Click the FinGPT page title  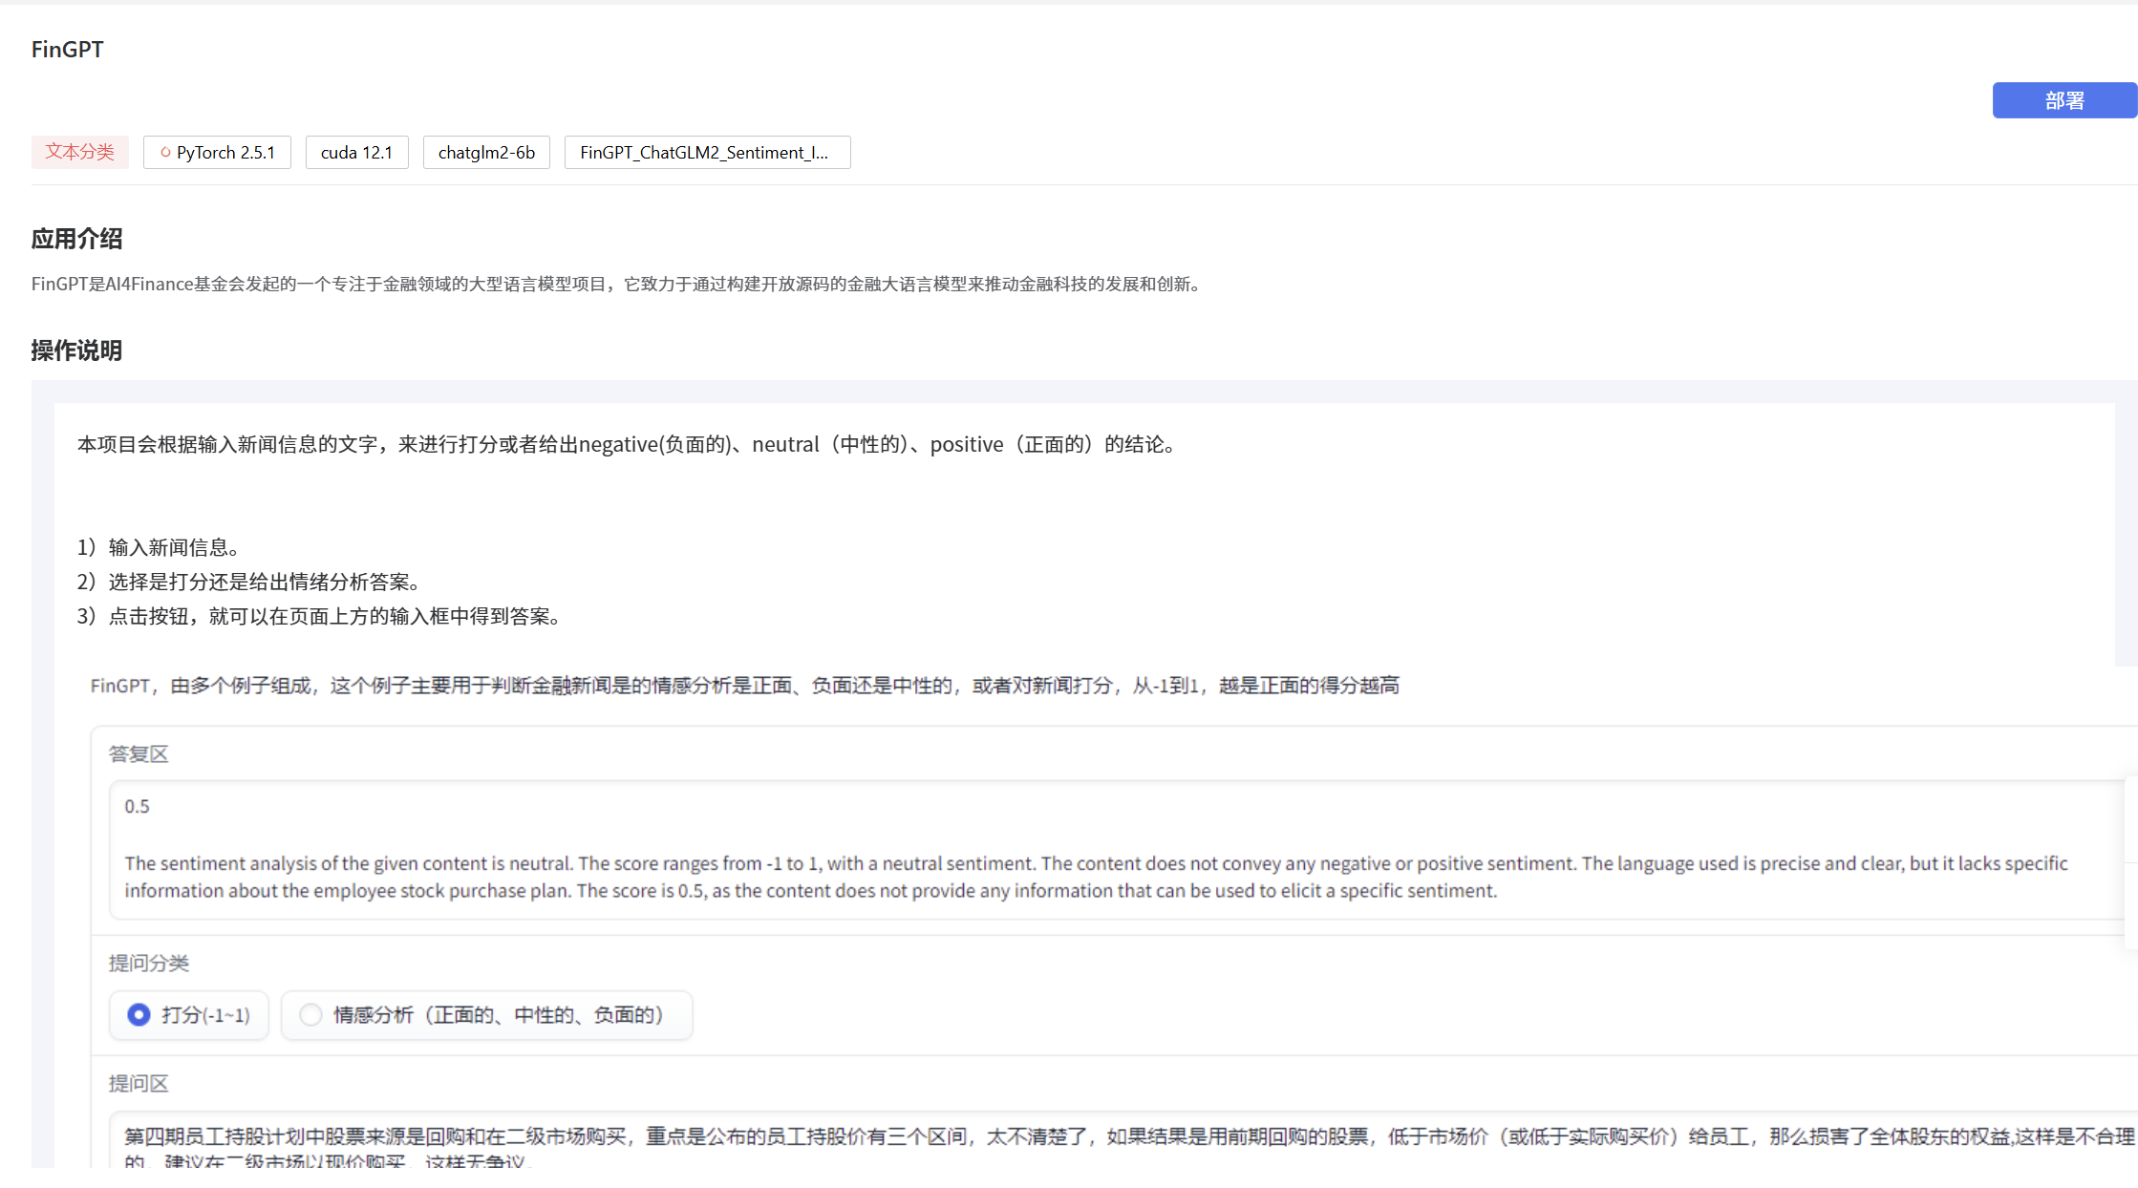point(67,50)
